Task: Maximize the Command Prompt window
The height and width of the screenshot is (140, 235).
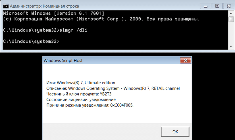Action: click(x=217, y=5)
